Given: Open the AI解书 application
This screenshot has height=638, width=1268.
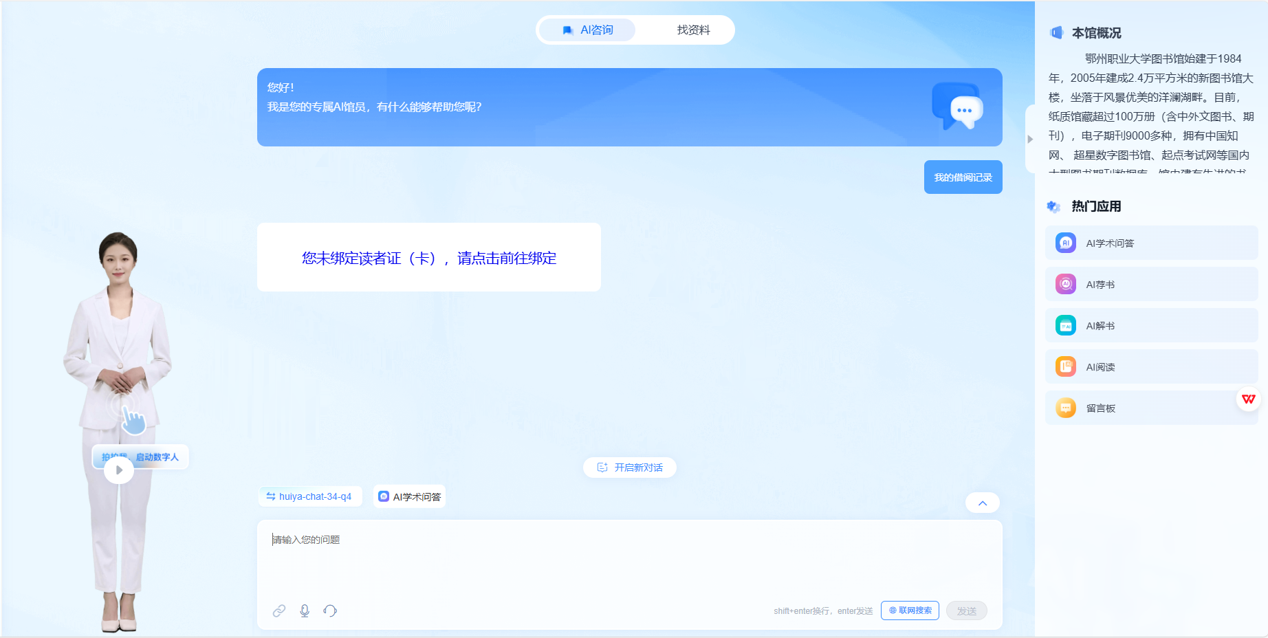Looking at the screenshot, I should 1151,325.
